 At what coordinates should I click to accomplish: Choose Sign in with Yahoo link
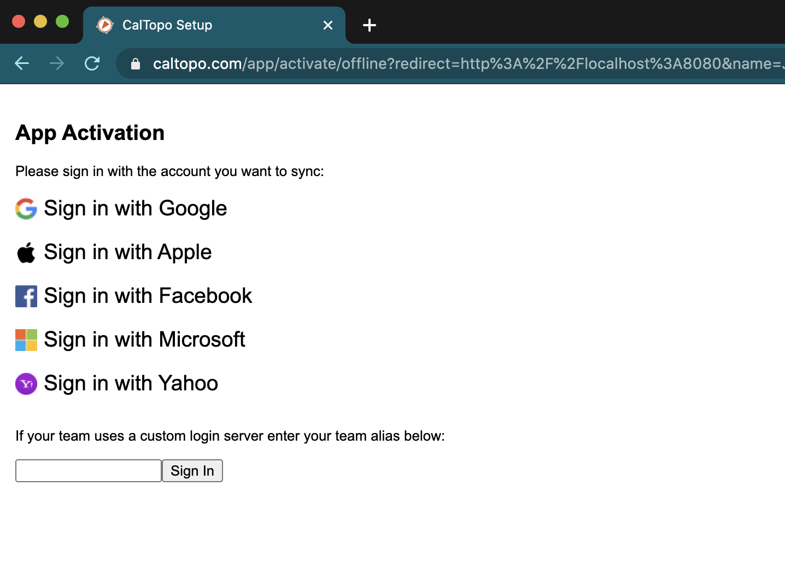point(131,384)
